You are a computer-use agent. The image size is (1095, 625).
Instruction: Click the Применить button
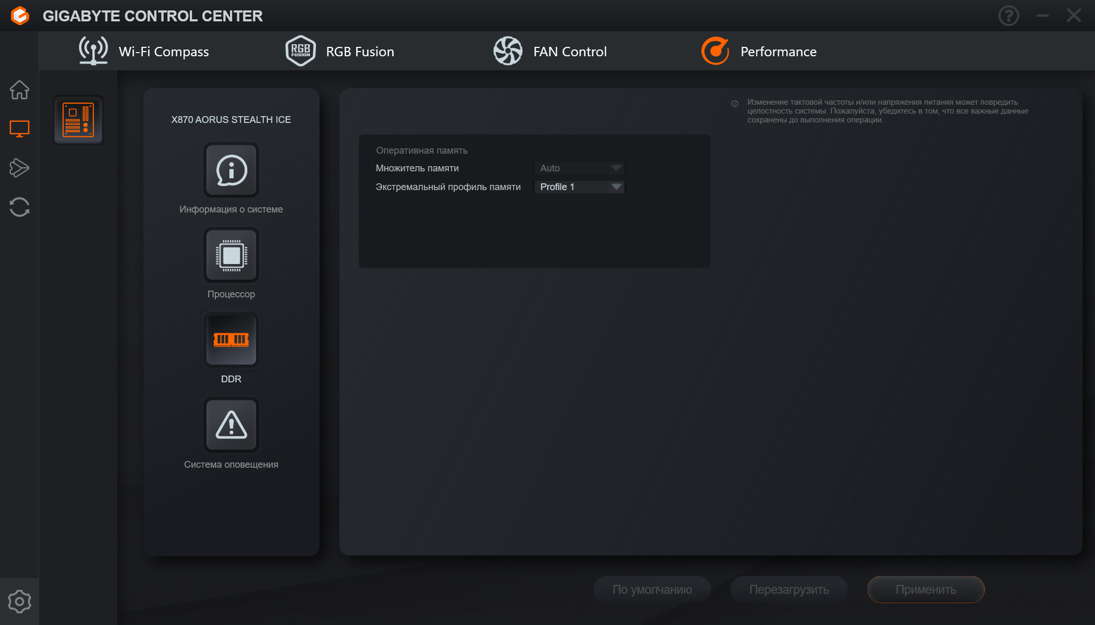(926, 590)
